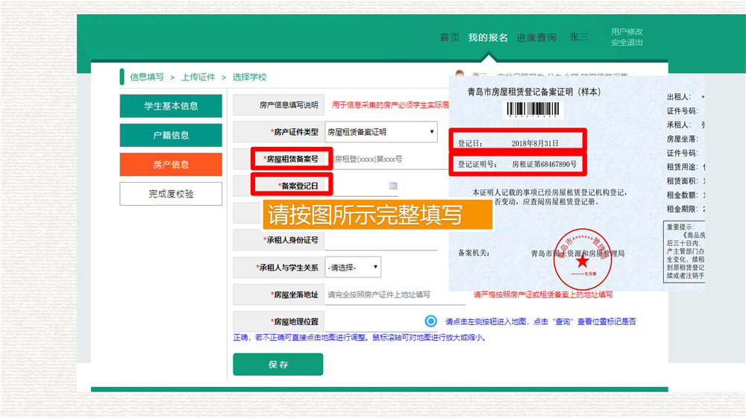Open the 学生基本信息 sidebar section
Viewport: 746px width, 419px height.
[171, 106]
